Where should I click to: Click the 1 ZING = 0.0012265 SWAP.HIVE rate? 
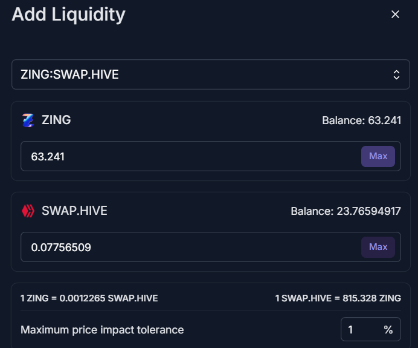89,298
